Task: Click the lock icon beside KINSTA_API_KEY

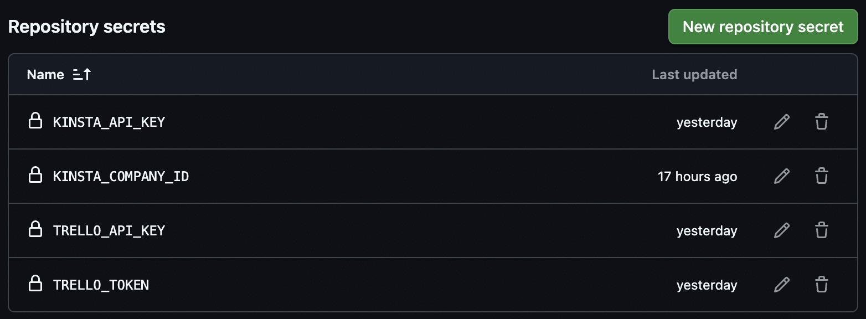Action: point(35,121)
